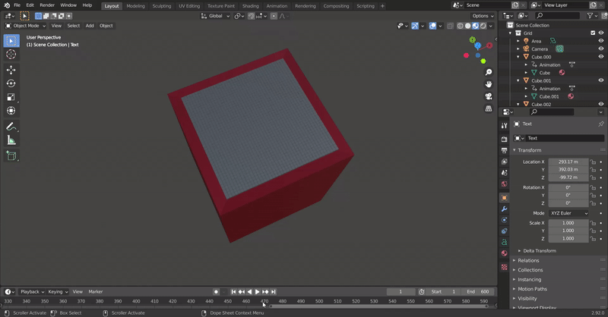
Task: Jump to the timeline start frame
Action: click(x=233, y=292)
